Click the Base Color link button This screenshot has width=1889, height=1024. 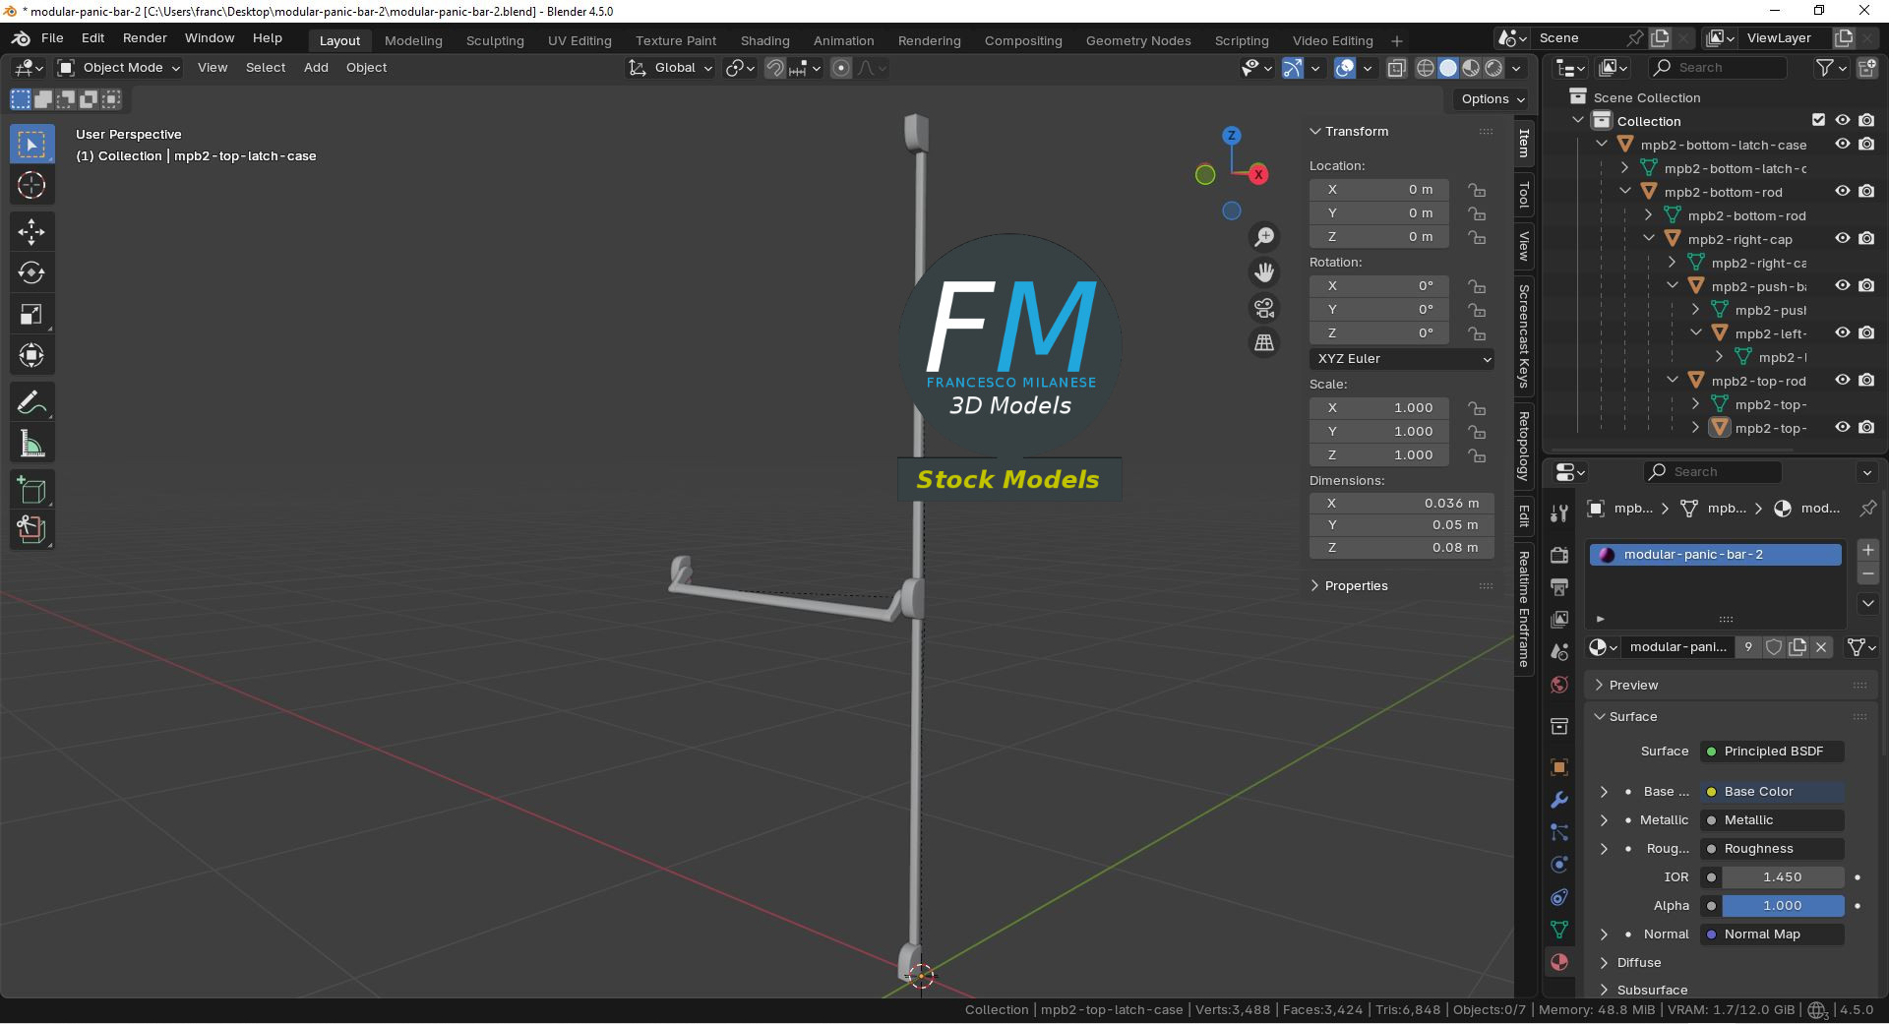(1772, 792)
